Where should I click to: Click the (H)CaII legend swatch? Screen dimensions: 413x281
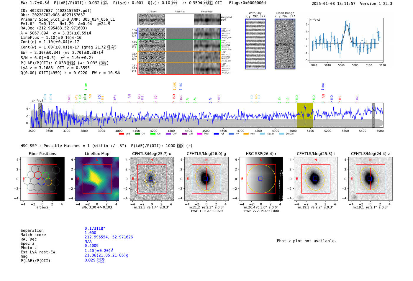point(281,134)
